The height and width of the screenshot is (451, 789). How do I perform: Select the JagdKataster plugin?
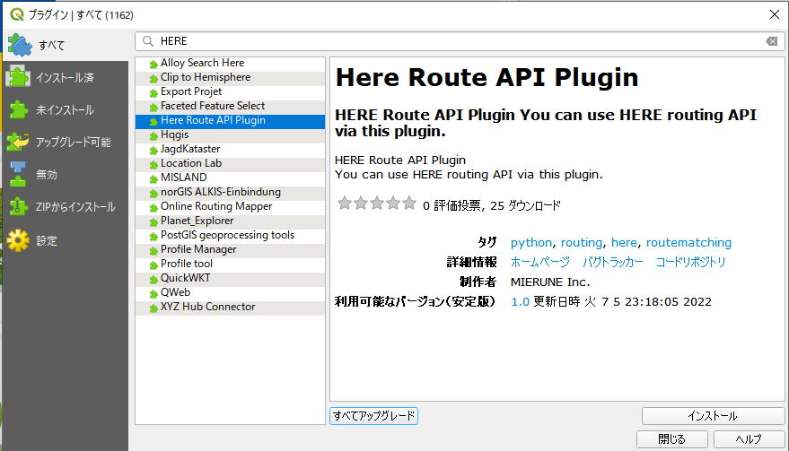coord(230,149)
